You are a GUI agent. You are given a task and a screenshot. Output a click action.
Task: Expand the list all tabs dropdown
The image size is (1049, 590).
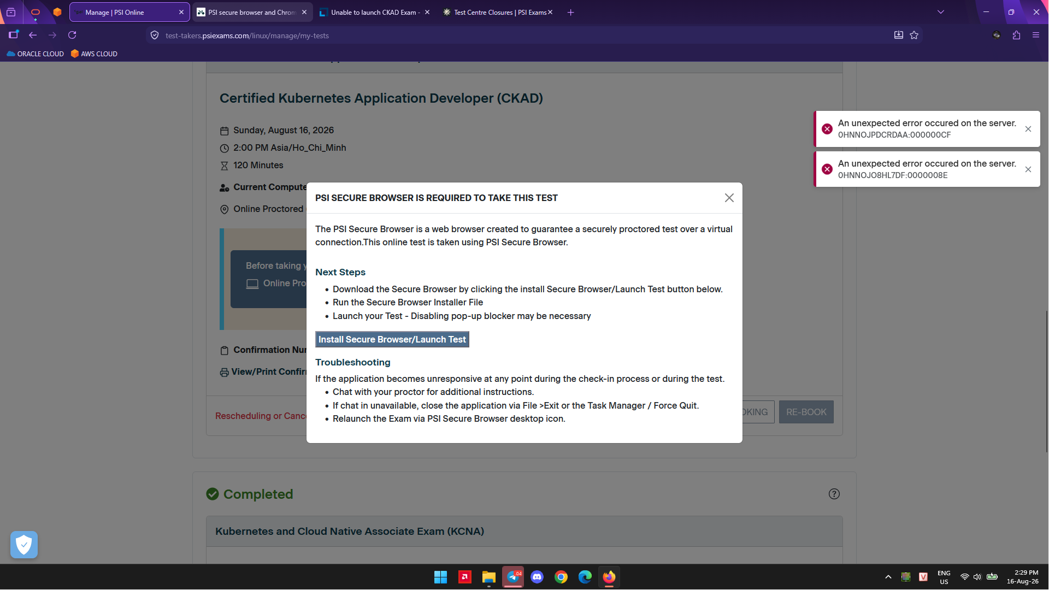pyautogui.click(x=941, y=12)
